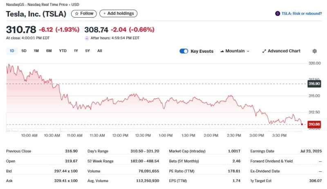Screen dimensions: 327x189
Task: Show the All time range
Action: point(100,51)
